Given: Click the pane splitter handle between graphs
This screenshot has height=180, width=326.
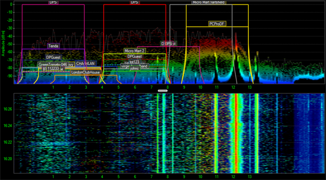Looking at the screenshot, I should pos(162,90).
